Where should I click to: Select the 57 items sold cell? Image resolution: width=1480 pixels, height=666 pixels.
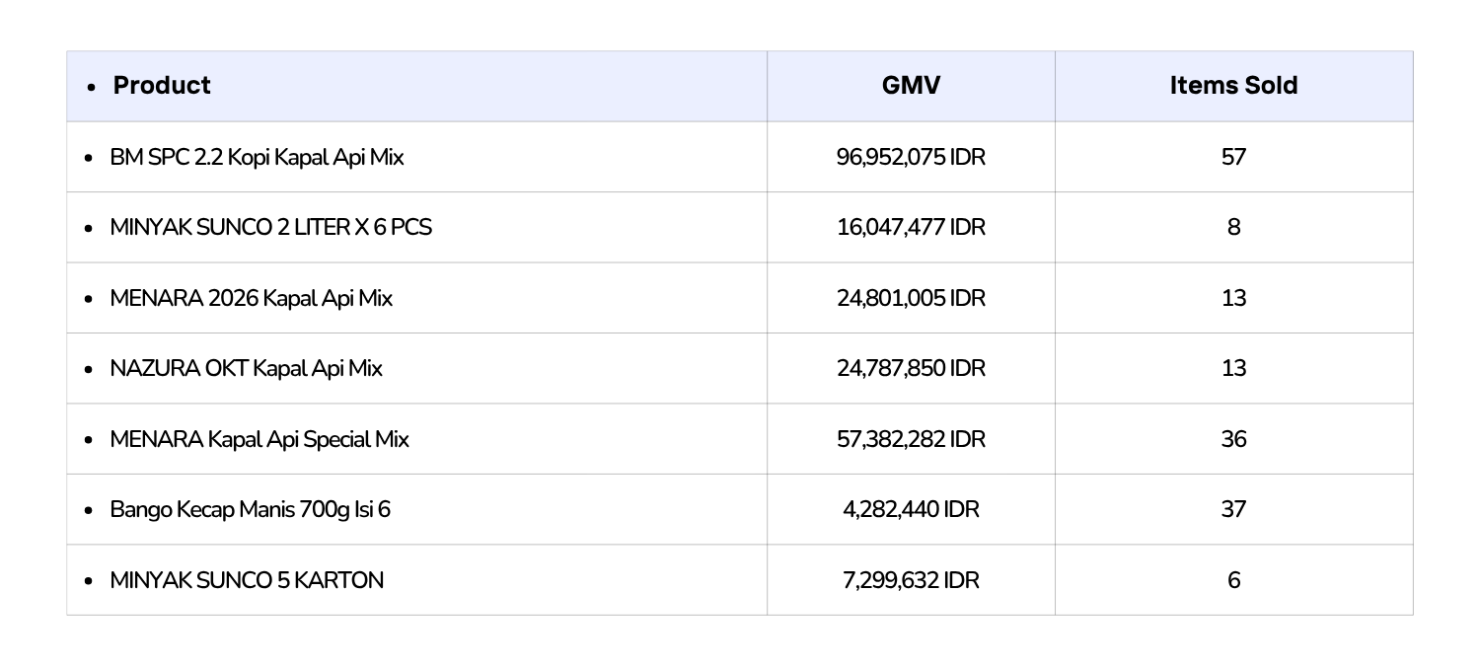point(1233,157)
